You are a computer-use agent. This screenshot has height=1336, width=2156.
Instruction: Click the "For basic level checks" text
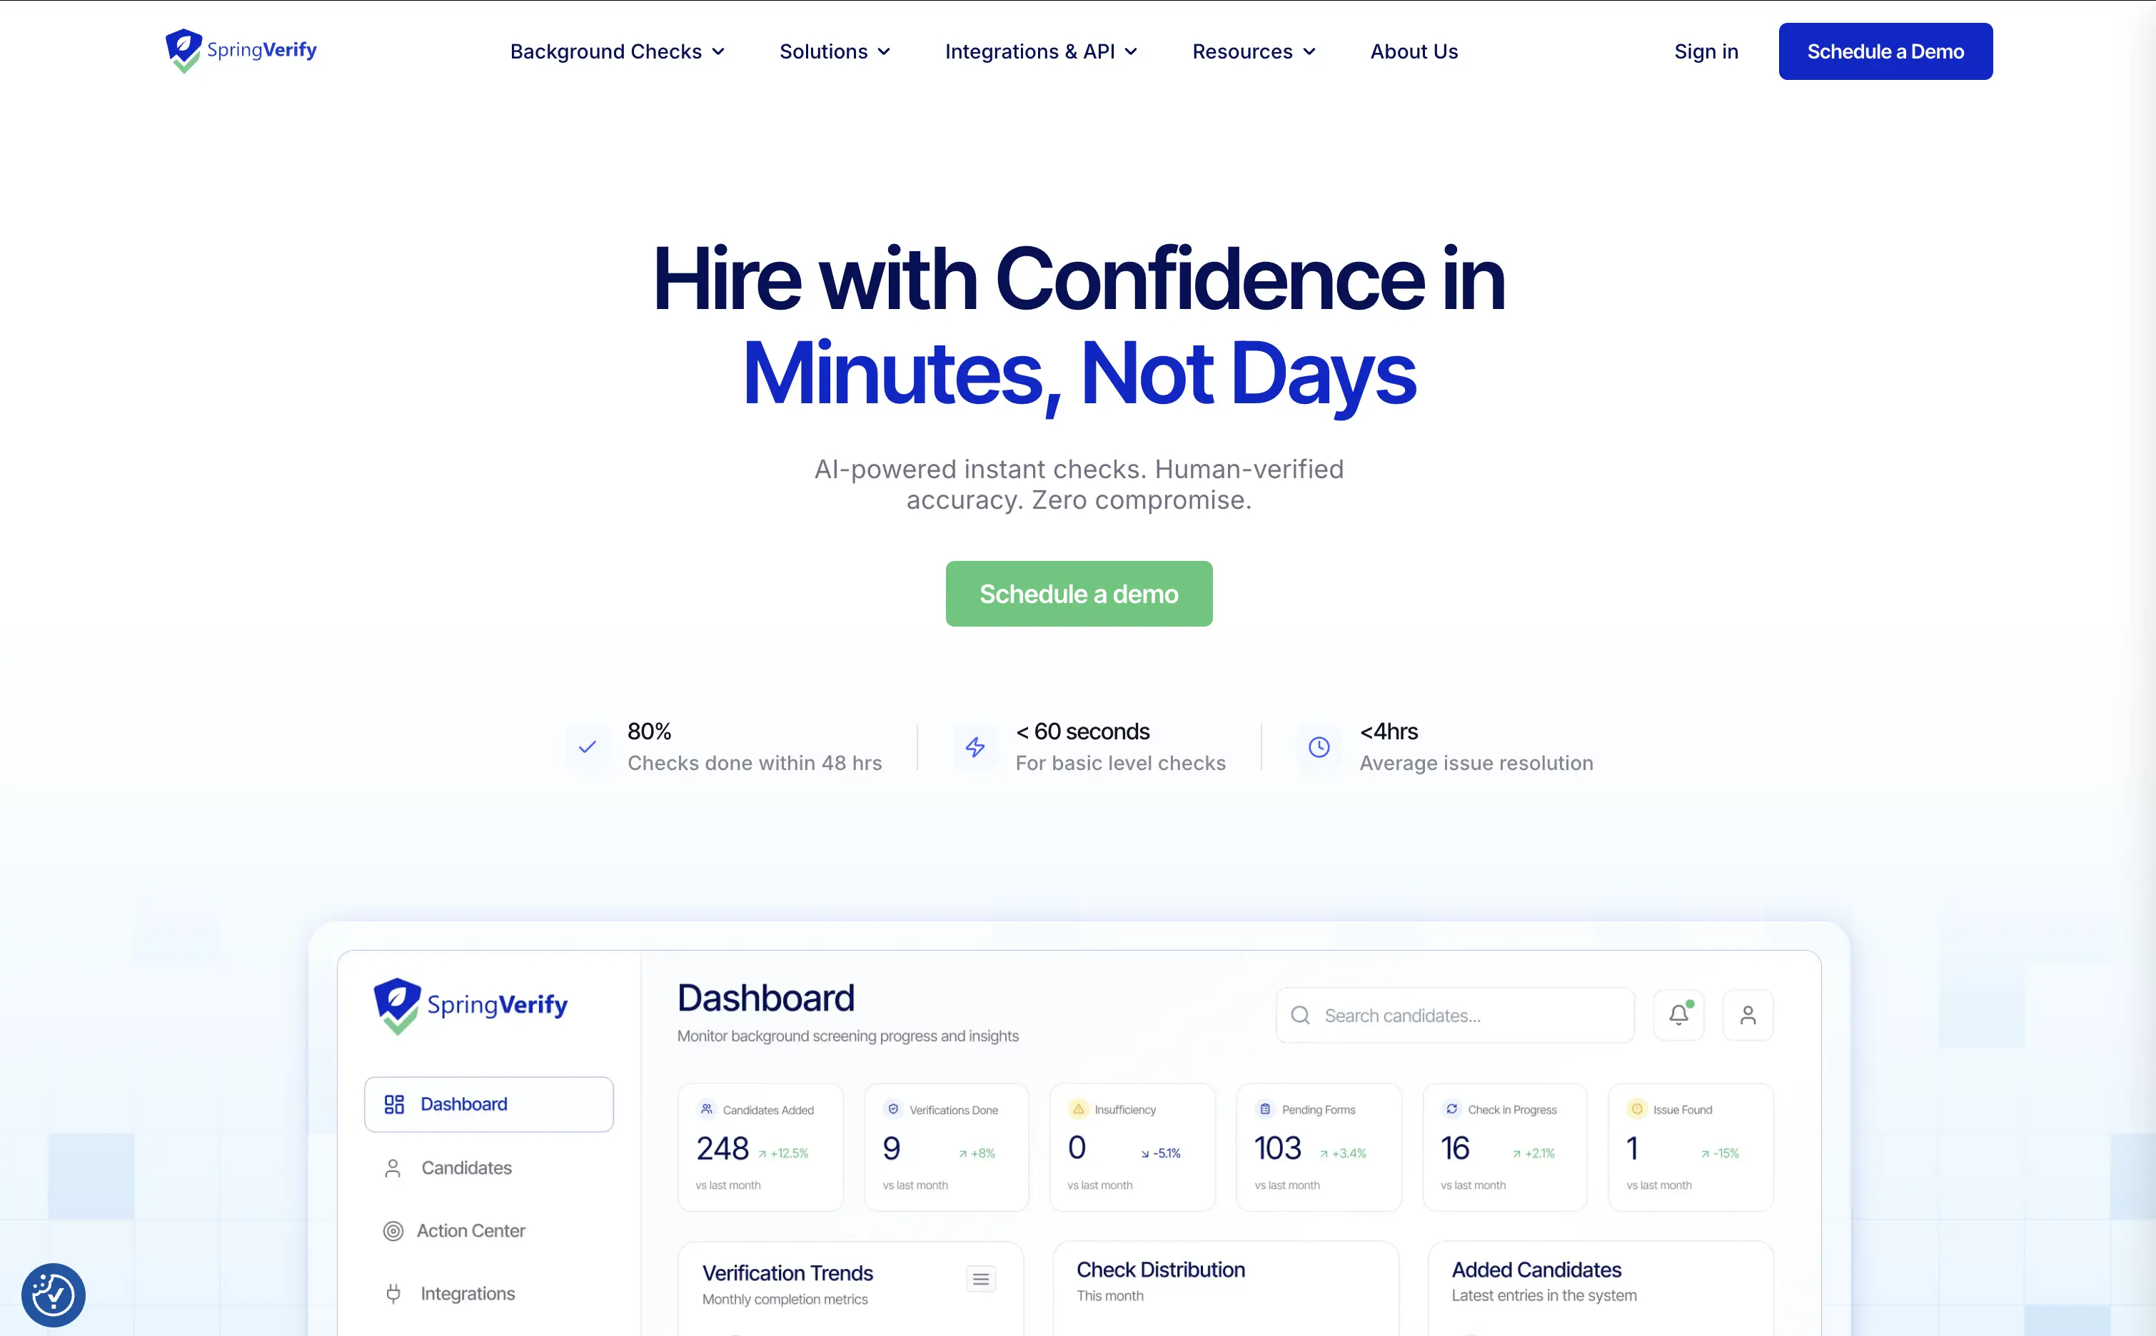point(1120,762)
